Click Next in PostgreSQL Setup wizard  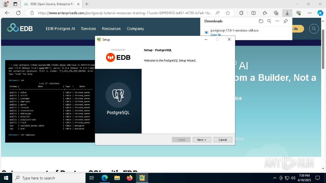pos(202,140)
